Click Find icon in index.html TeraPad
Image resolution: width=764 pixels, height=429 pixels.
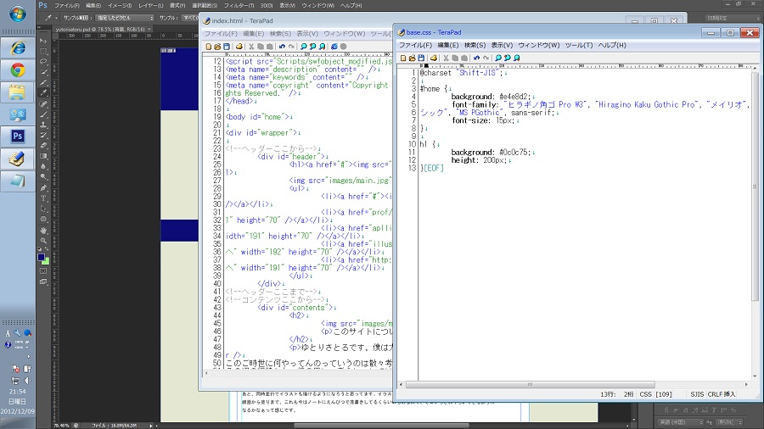point(304,47)
